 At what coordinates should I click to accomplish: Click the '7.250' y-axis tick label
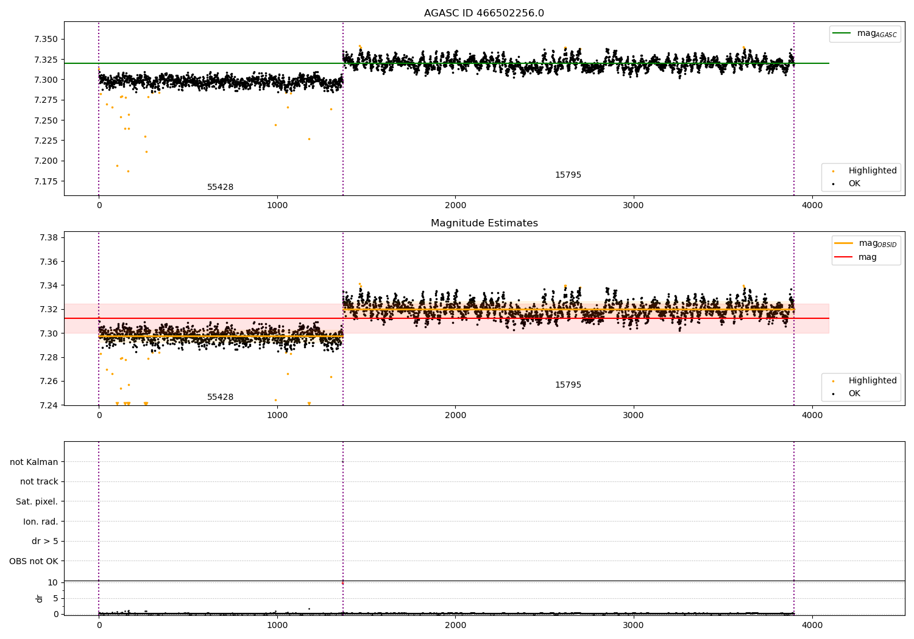pos(46,120)
